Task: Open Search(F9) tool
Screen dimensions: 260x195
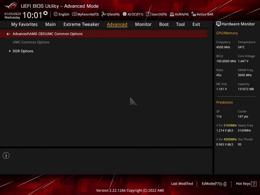Action: tap(156, 14)
